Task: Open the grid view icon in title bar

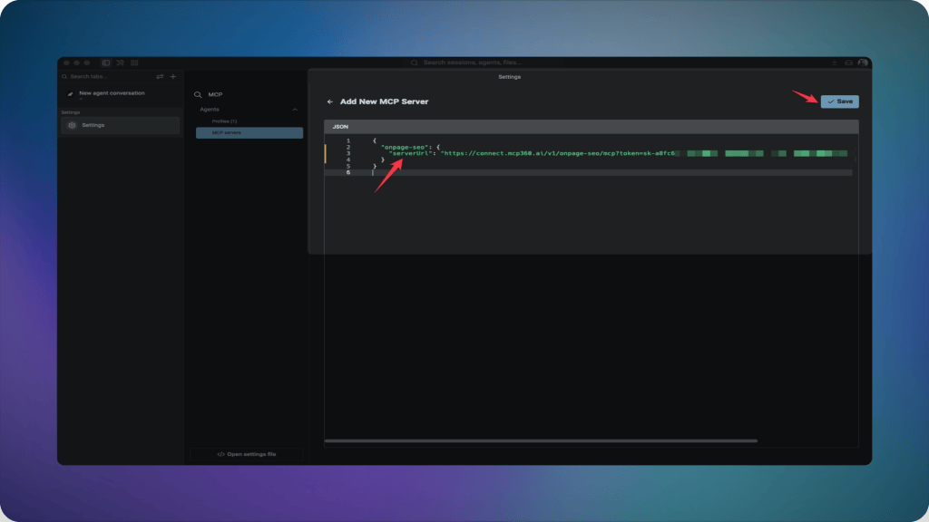Action: point(134,63)
